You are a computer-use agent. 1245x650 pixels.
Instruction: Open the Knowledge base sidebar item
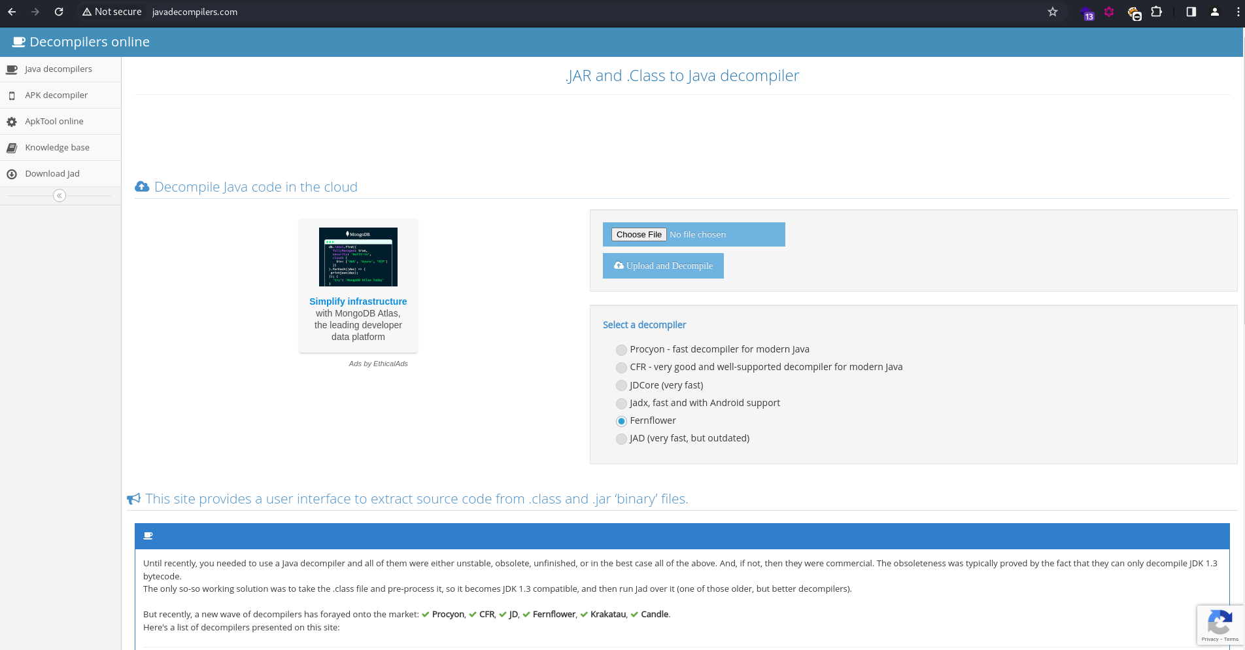[x=60, y=148]
